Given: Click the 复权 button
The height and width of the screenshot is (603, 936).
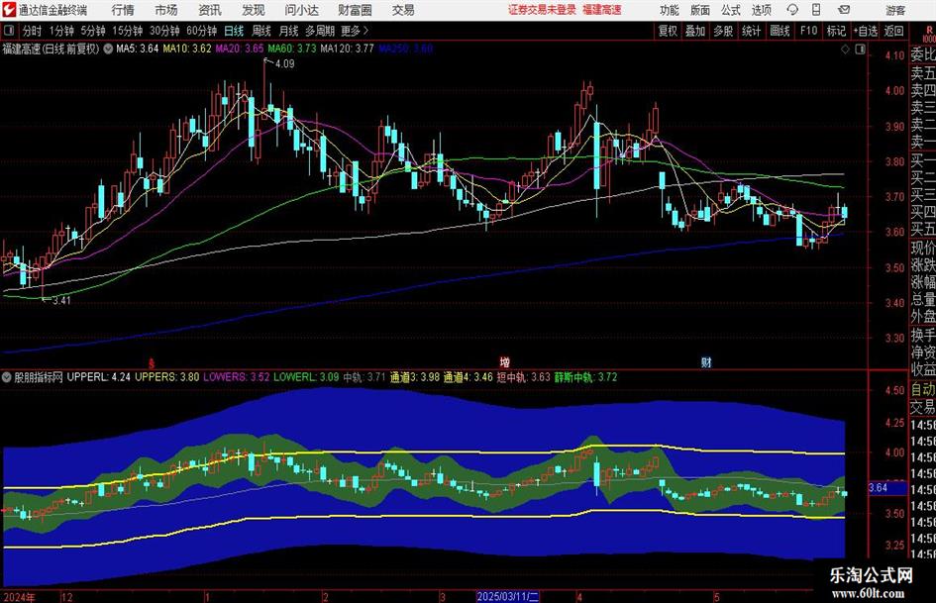Looking at the screenshot, I should pyautogui.click(x=668, y=31).
